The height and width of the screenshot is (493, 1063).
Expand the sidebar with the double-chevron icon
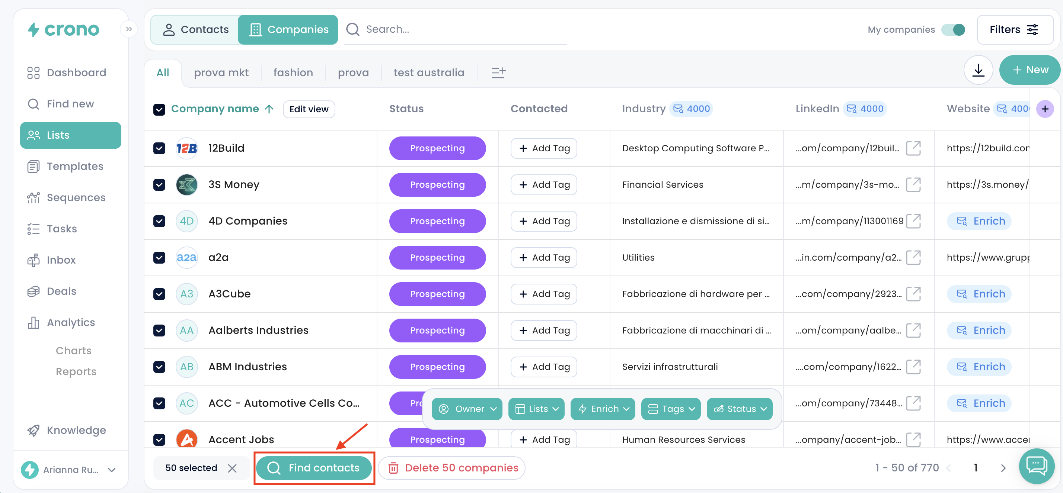tap(129, 29)
